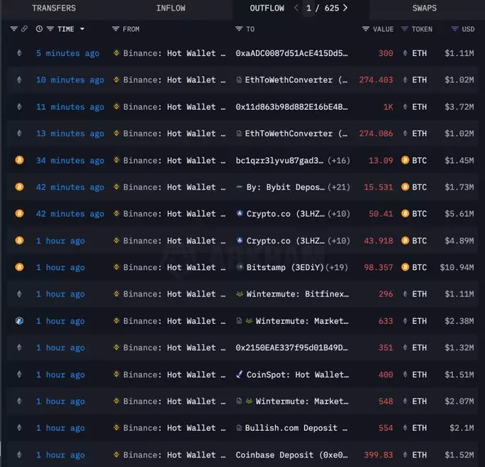
Task: Go to previous page of outflows
Action: point(296,8)
